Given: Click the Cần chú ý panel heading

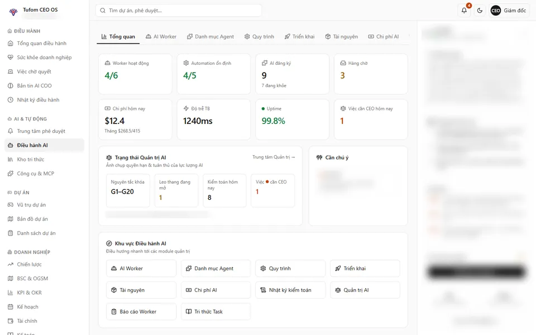Looking at the screenshot, I should pyautogui.click(x=337, y=157).
